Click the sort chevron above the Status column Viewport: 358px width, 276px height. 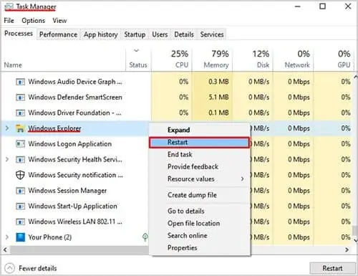pos(136,50)
